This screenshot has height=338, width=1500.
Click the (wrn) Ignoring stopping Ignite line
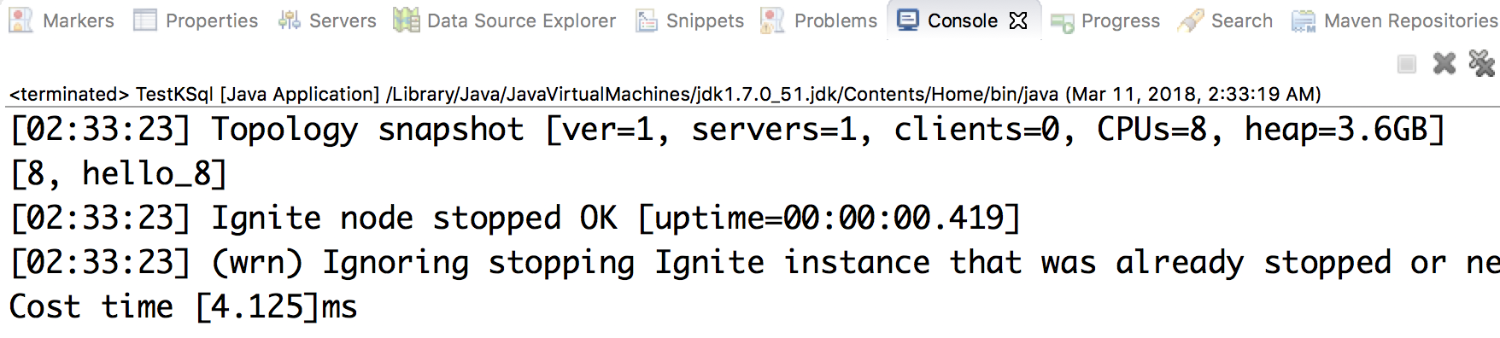point(754,263)
